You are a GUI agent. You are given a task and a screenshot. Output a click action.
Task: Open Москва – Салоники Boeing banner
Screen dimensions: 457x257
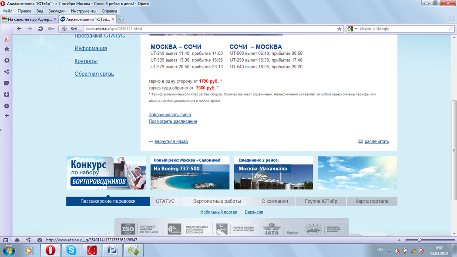pos(190,173)
